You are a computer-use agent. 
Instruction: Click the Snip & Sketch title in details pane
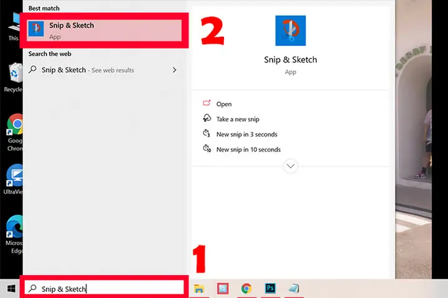click(x=291, y=60)
